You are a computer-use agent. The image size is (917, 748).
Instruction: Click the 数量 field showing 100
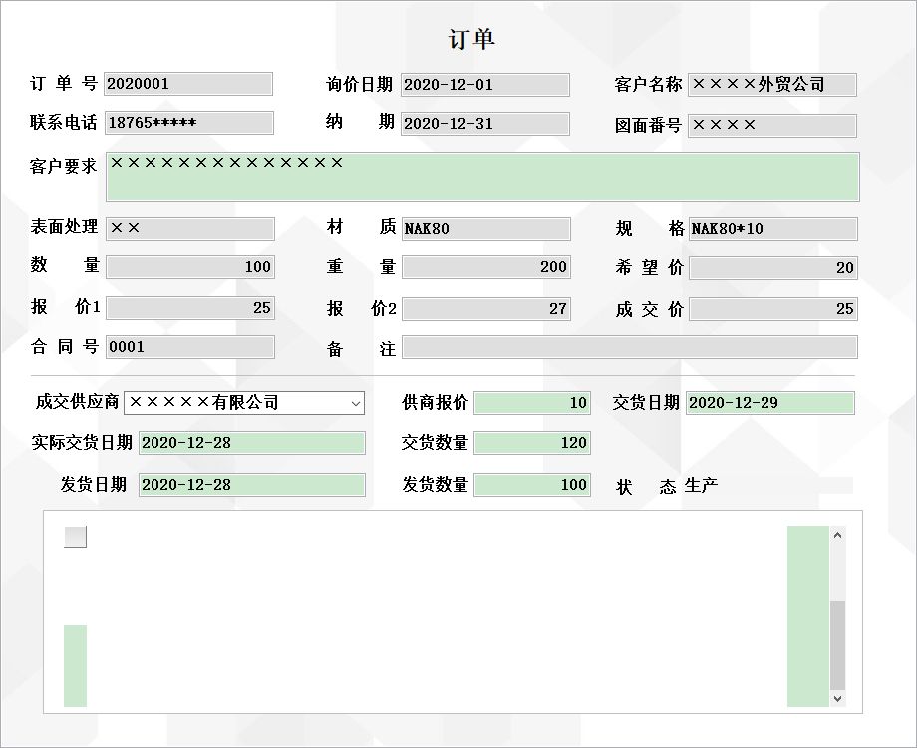click(190, 267)
